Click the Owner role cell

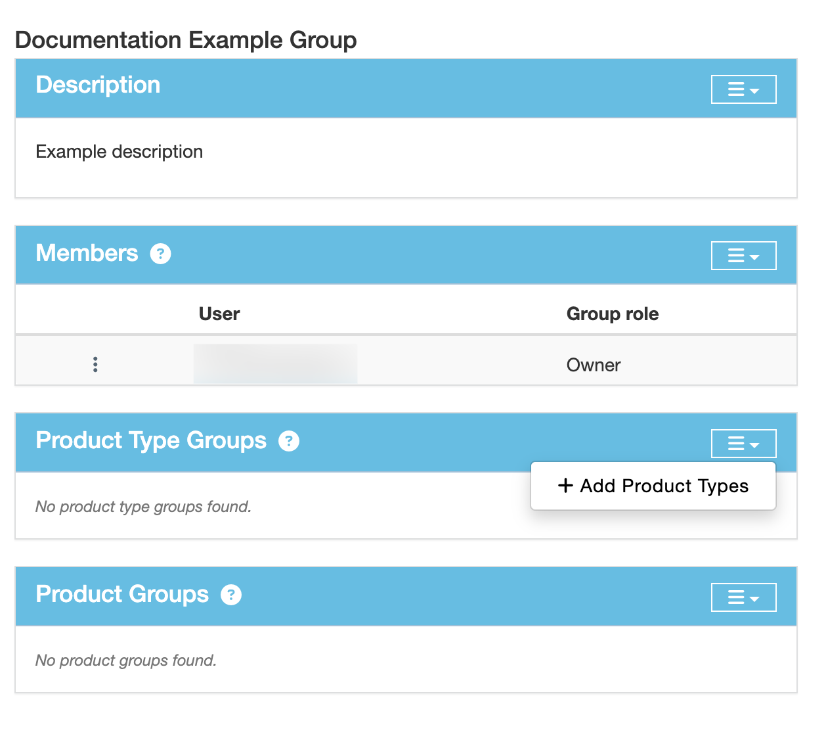coord(593,365)
